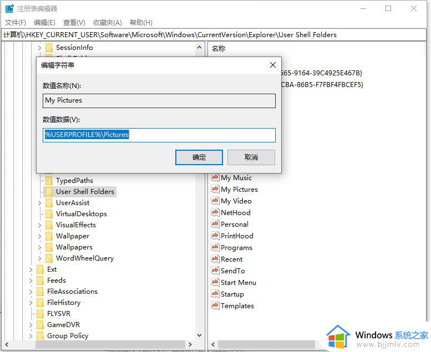This screenshot has width=431, height=352.
Task: Open the 查看(V) menu
Action: click(74, 23)
